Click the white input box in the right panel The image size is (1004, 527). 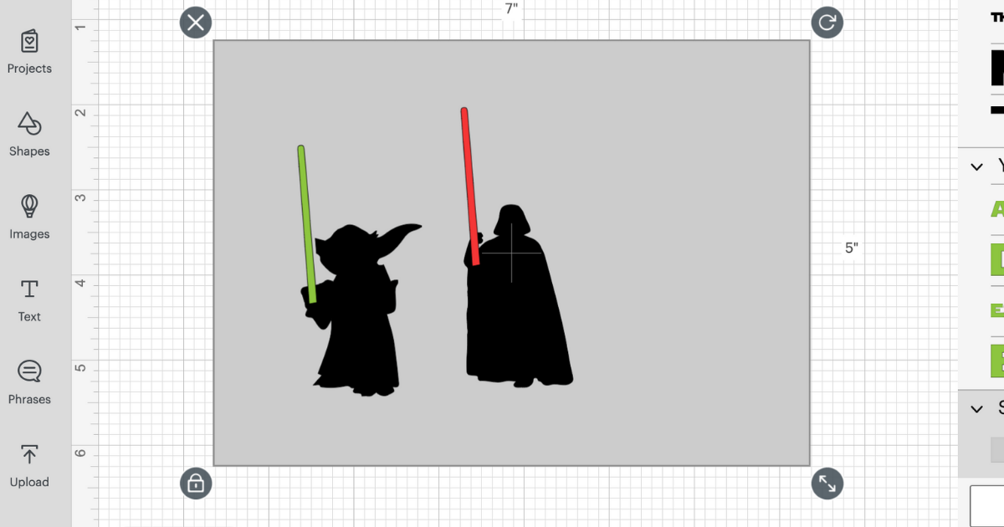pos(987,504)
